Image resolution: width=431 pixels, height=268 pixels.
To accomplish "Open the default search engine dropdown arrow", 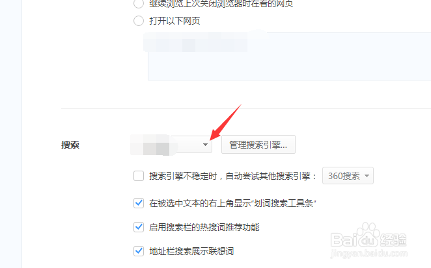I will [205, 145].
